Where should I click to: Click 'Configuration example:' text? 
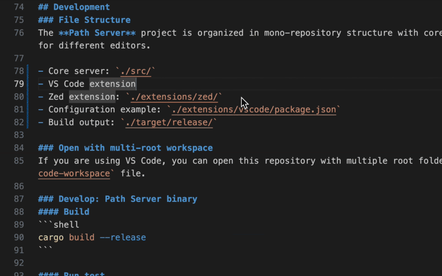point(105,109)
